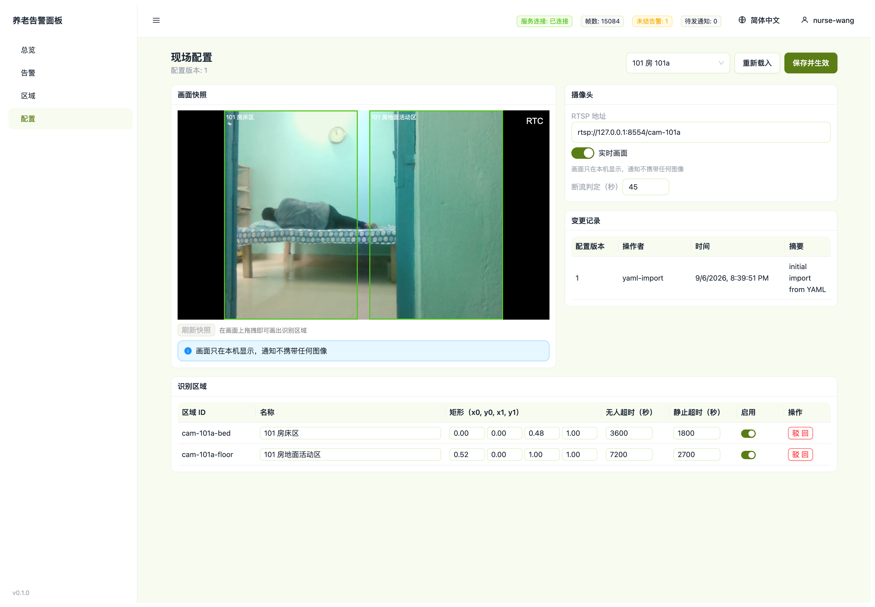Click the 未结告警: 1 tag
This screenshot has width=875, height=607.
652,21
